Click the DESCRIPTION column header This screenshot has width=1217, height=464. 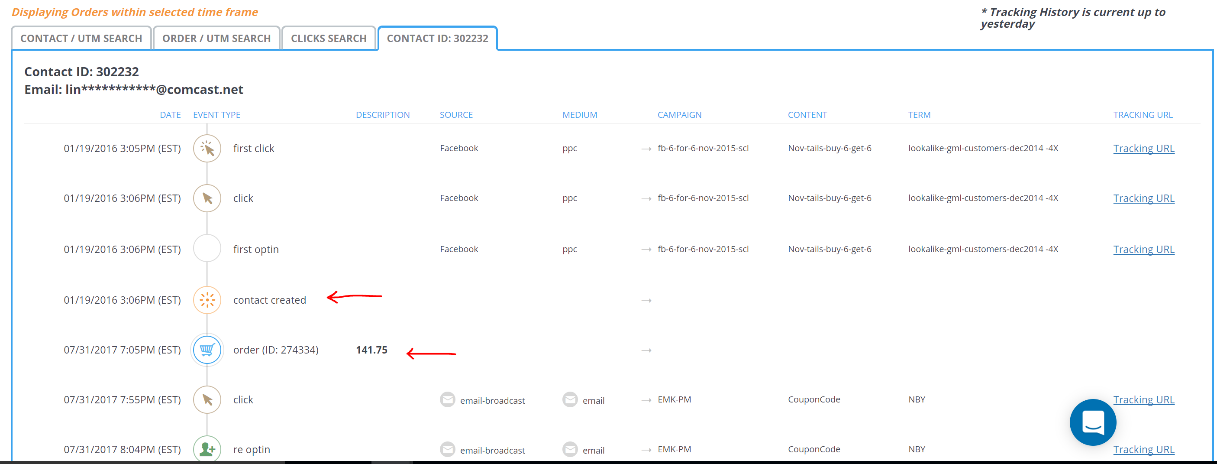(383, 115)
